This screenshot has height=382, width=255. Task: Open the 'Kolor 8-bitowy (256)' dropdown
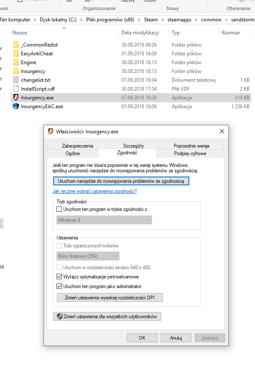88,256
